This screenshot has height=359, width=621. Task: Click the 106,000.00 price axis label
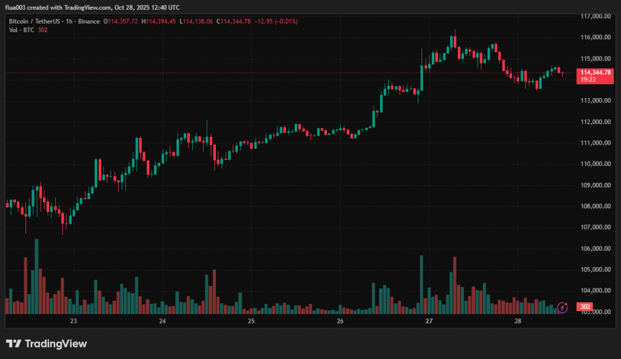pos(594,249)
